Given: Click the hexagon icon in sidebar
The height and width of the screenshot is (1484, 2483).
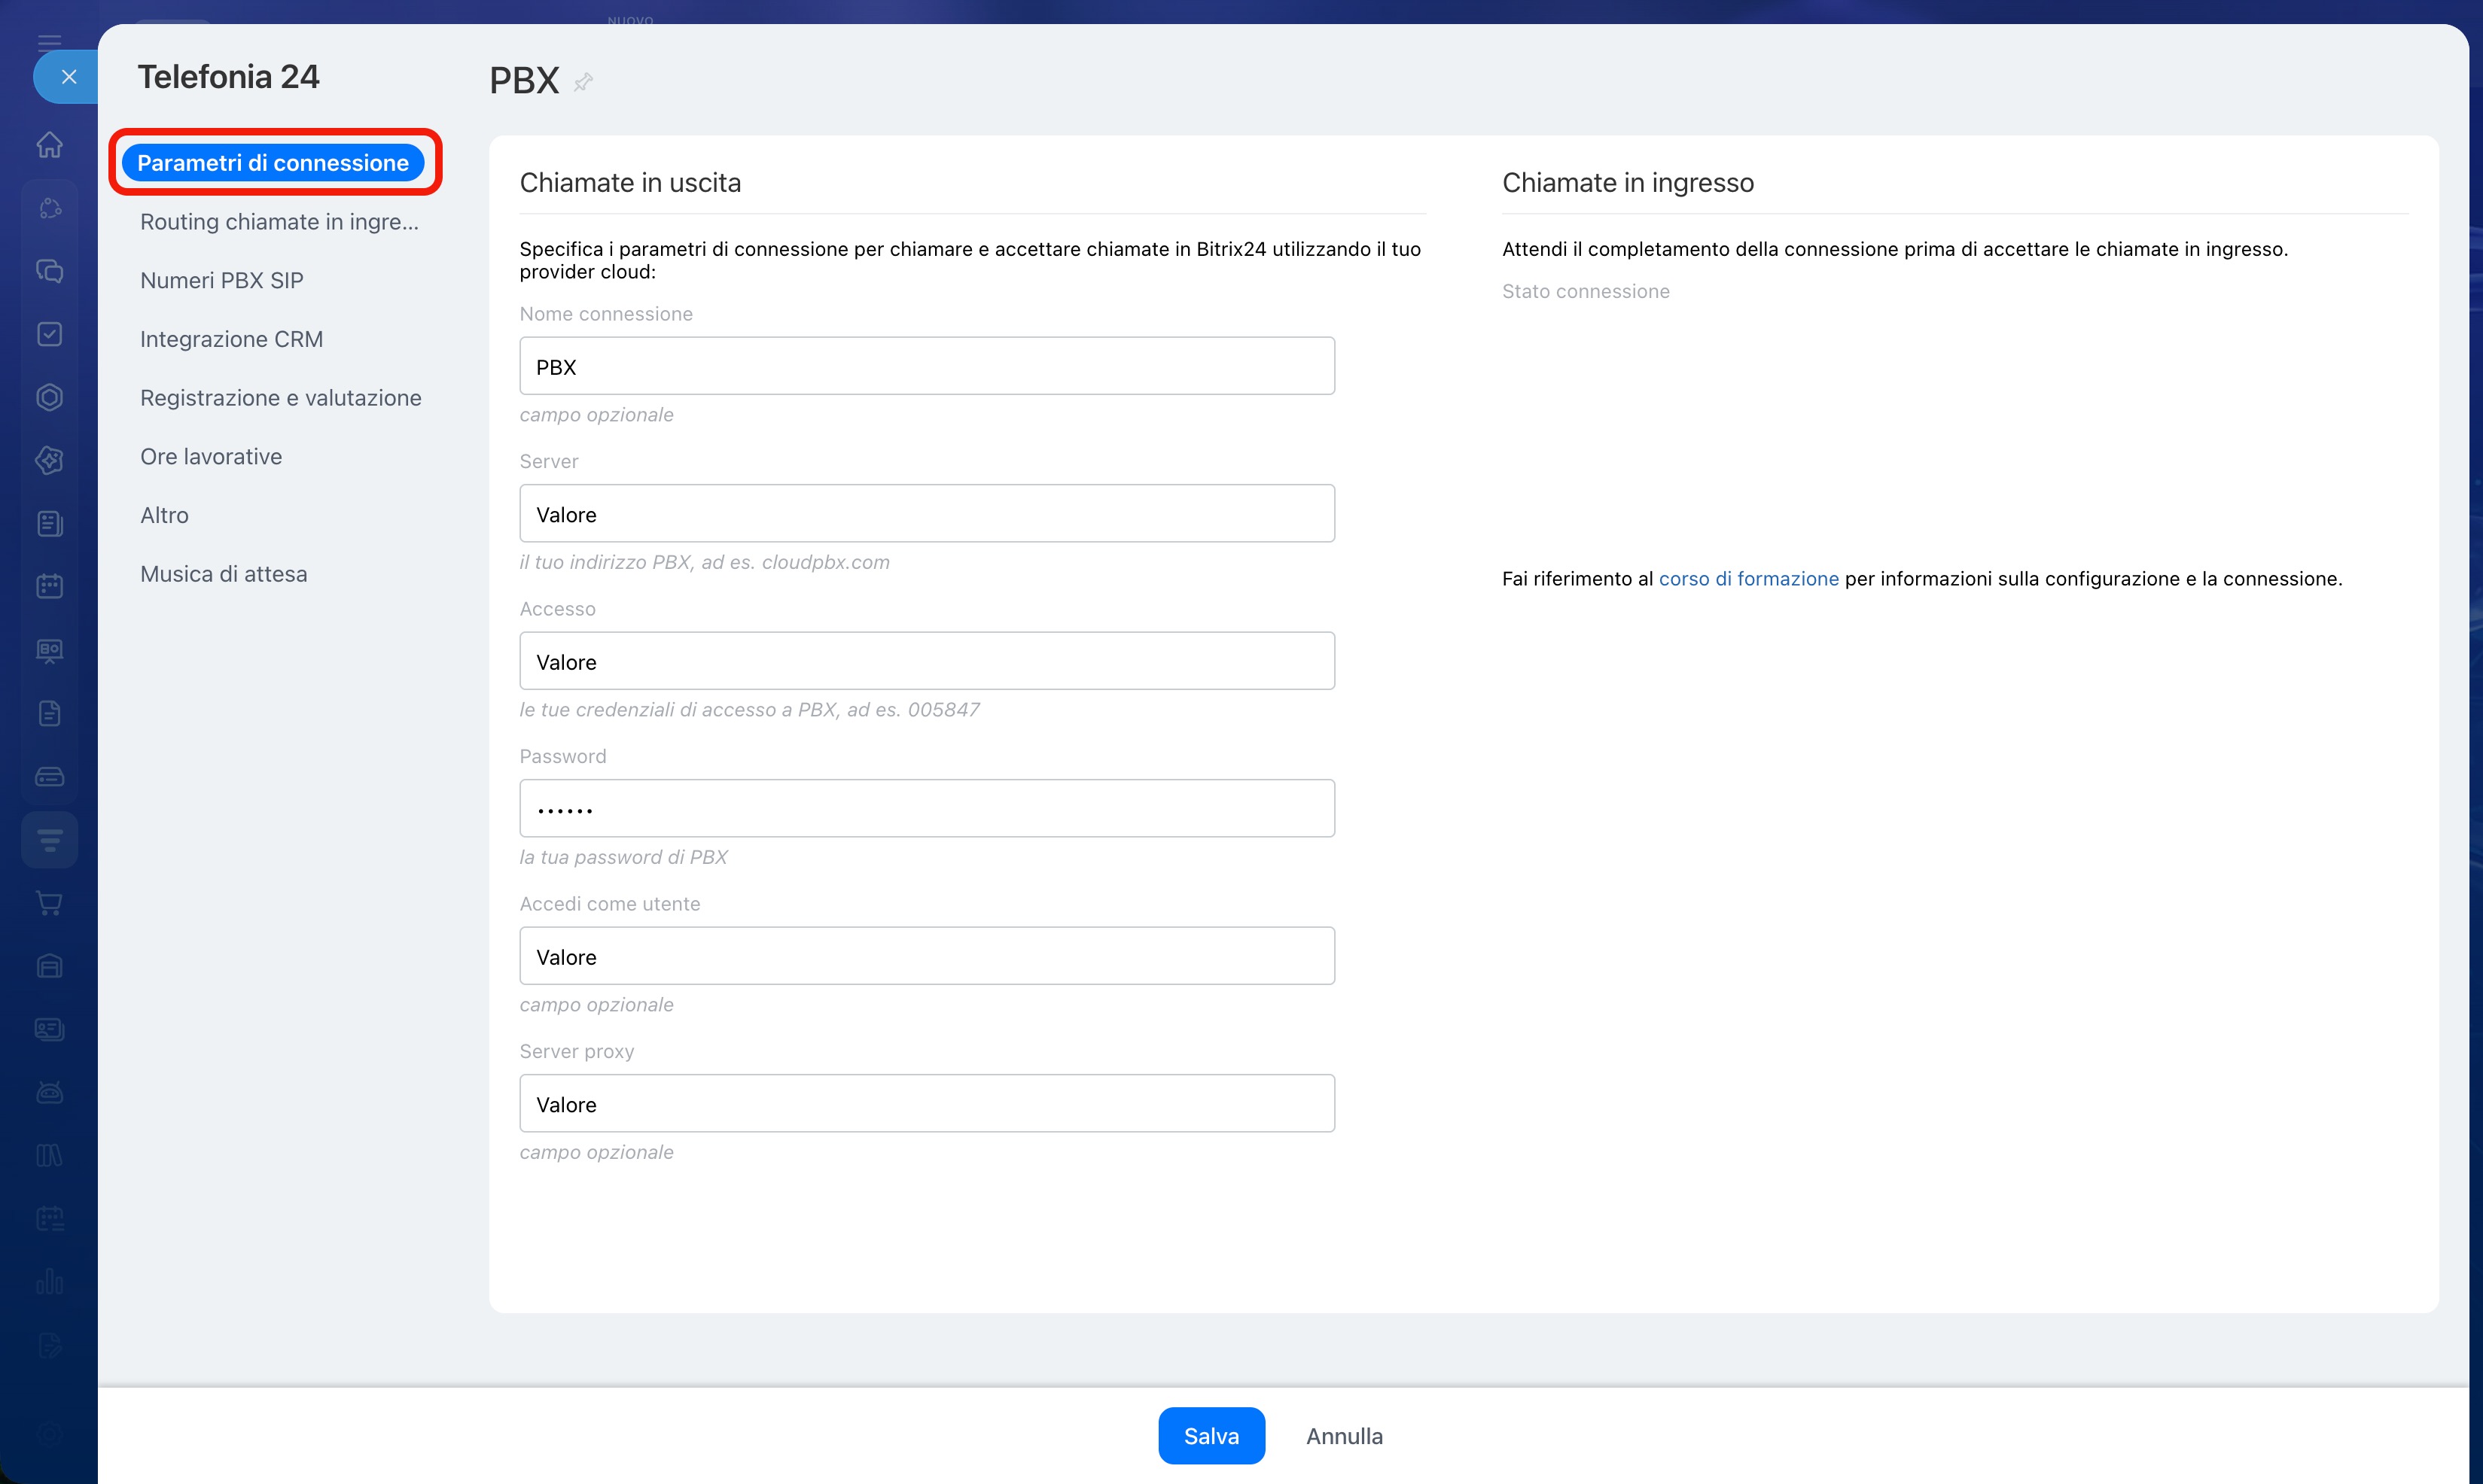Looking at the screenshot, I should (x=49, y=397).
